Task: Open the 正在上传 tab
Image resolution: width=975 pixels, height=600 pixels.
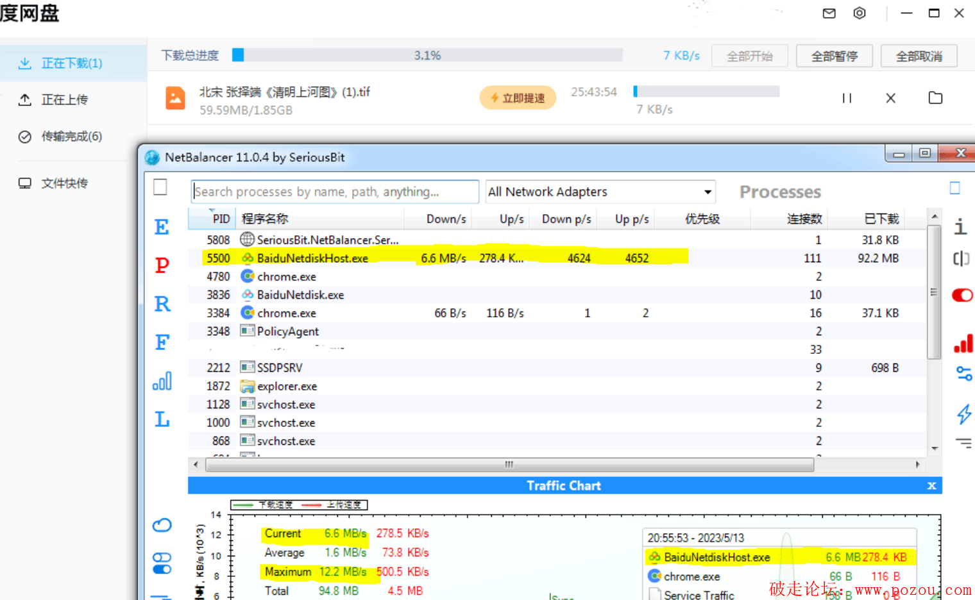Action: pos(64,99)
